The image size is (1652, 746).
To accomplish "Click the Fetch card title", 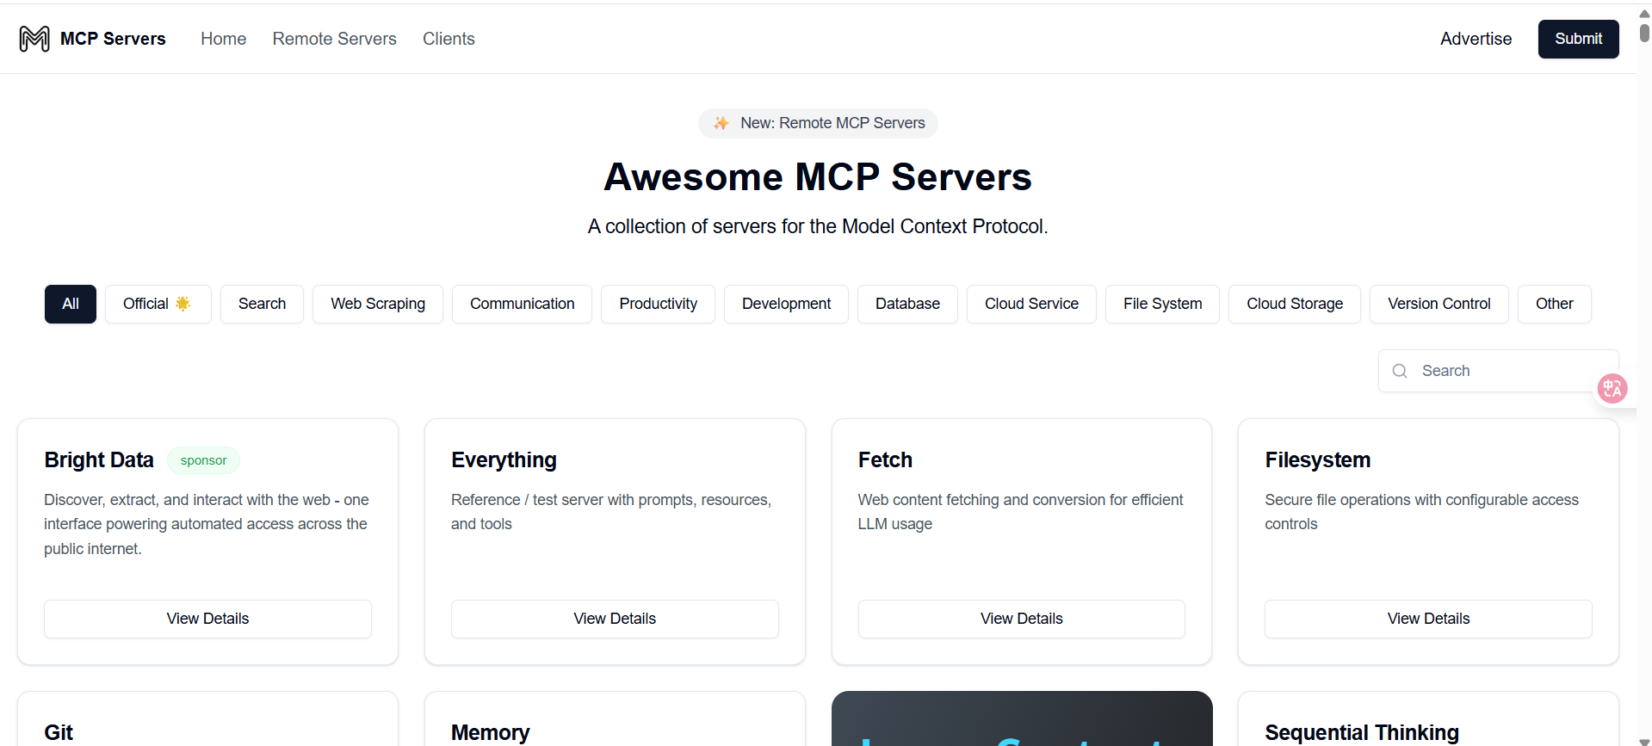I will click(x=885, y=460).
